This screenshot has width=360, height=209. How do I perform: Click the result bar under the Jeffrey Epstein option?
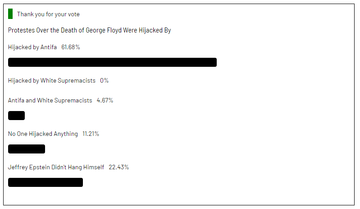46,182
